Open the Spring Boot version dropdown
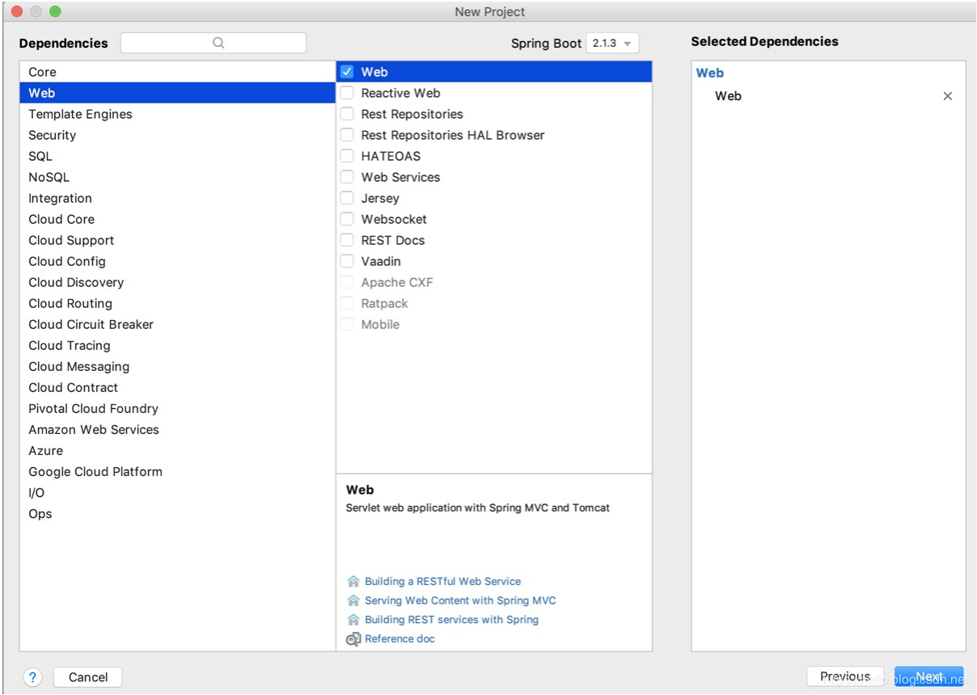 612,44
